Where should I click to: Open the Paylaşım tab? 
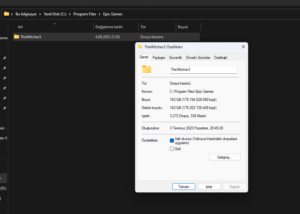pyautogui.click(x=159, y=58)
